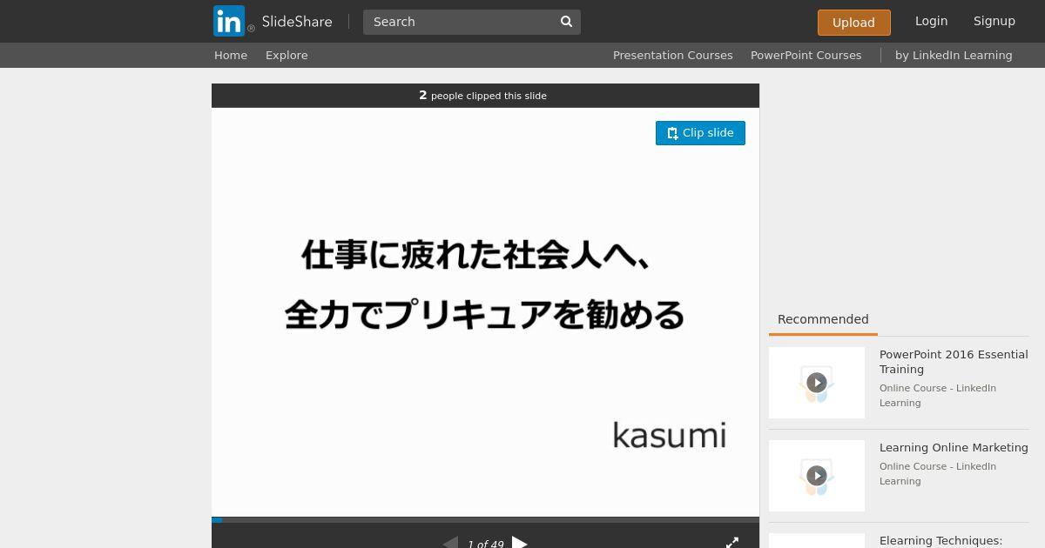1045x548 pixels.
Task: Open Explore in the navigation bar
Action: point(287,55)
